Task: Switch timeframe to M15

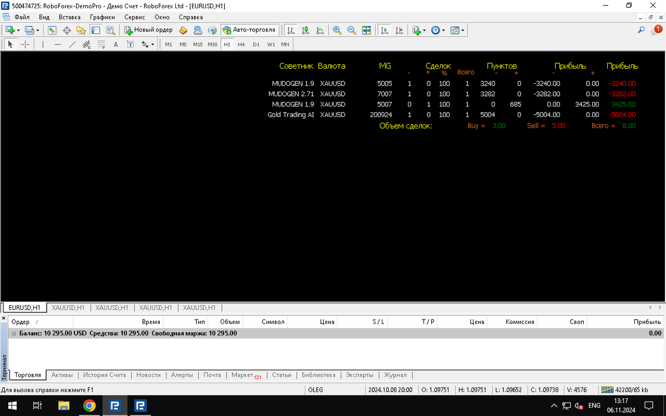Action: [x=198, y=44]
